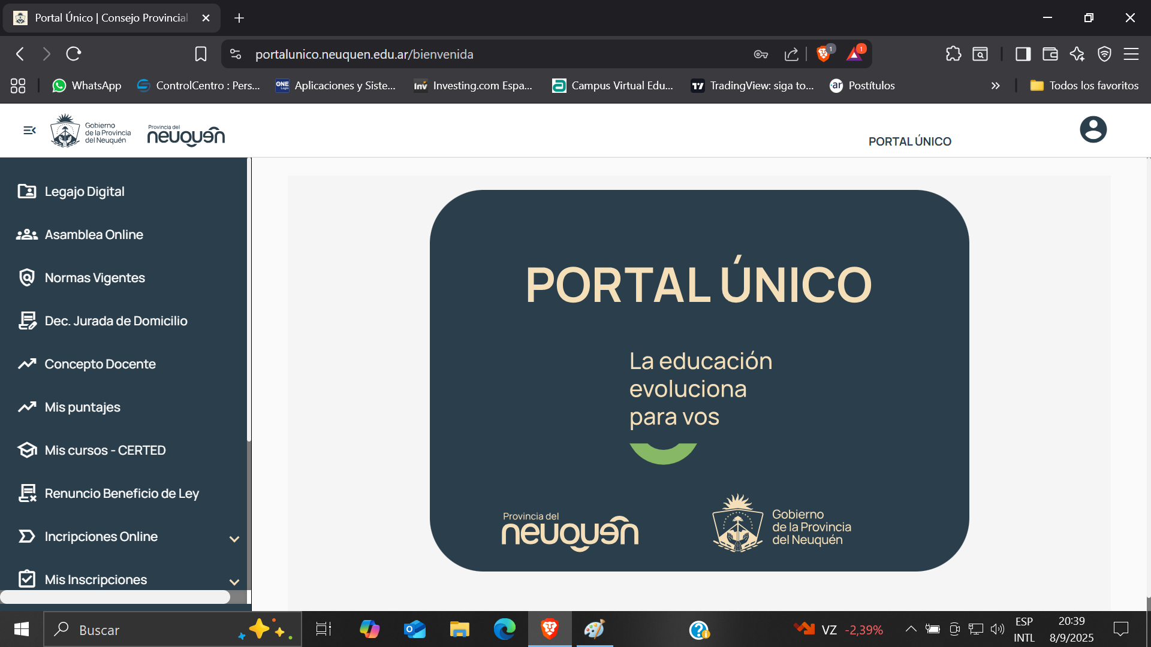Open the Todos los favoritos folder
This screenshot has height=647, width=1151.
coord(1084,86)
